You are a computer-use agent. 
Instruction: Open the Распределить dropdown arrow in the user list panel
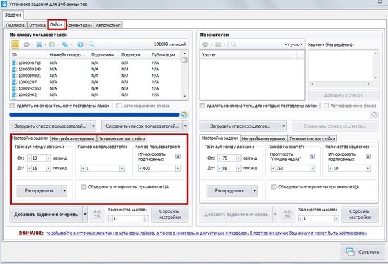(64, 191)
